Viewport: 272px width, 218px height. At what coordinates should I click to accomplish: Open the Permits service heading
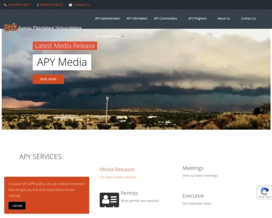(129, 193)
